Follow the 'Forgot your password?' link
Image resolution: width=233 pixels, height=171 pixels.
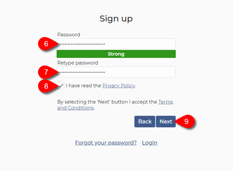click(x=106, y=143)
